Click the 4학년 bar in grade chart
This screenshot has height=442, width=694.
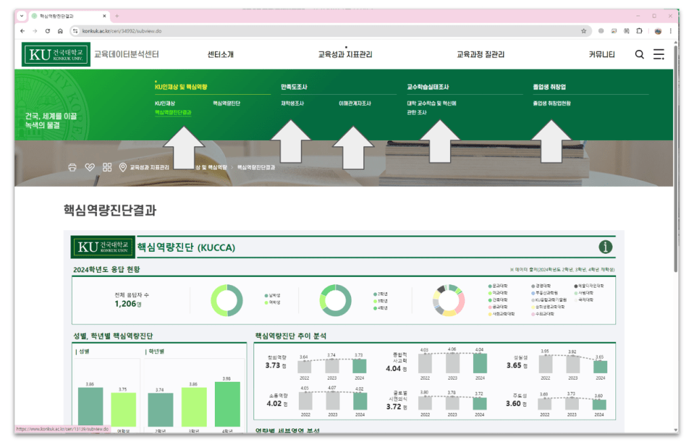pos(227,404)
